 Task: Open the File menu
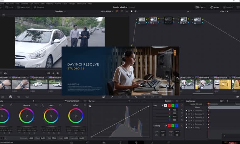7,3
